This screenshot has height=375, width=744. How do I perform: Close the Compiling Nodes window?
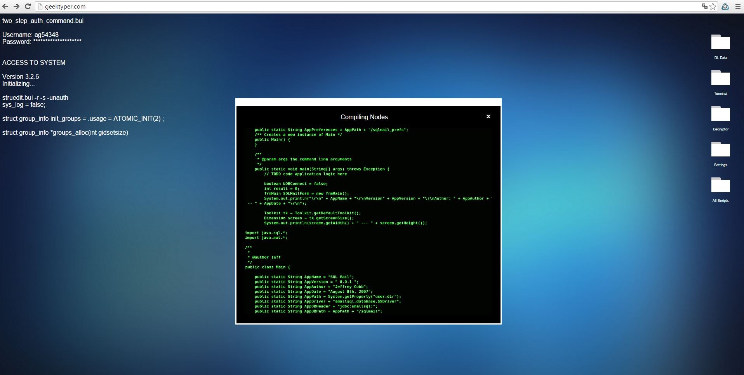(488, 116)
